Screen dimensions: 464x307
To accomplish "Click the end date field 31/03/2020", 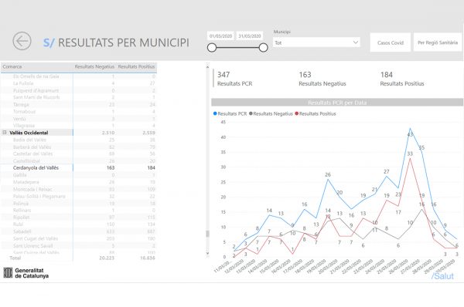I will point(250,36).
